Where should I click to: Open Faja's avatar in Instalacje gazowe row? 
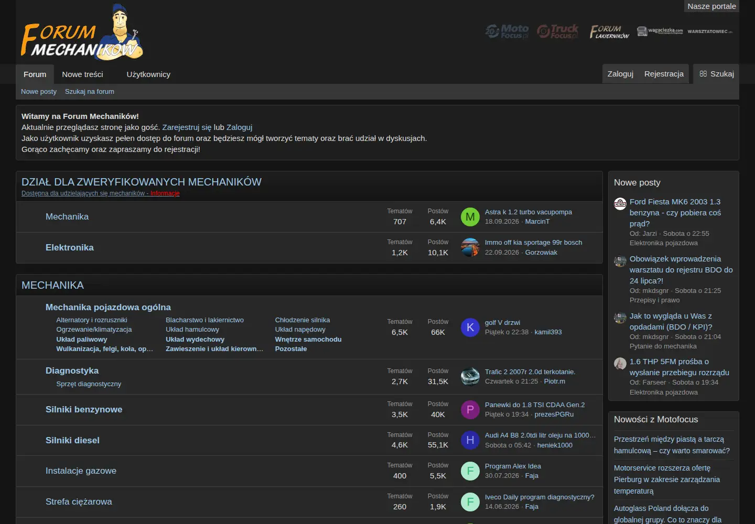[x=470, y=471]
